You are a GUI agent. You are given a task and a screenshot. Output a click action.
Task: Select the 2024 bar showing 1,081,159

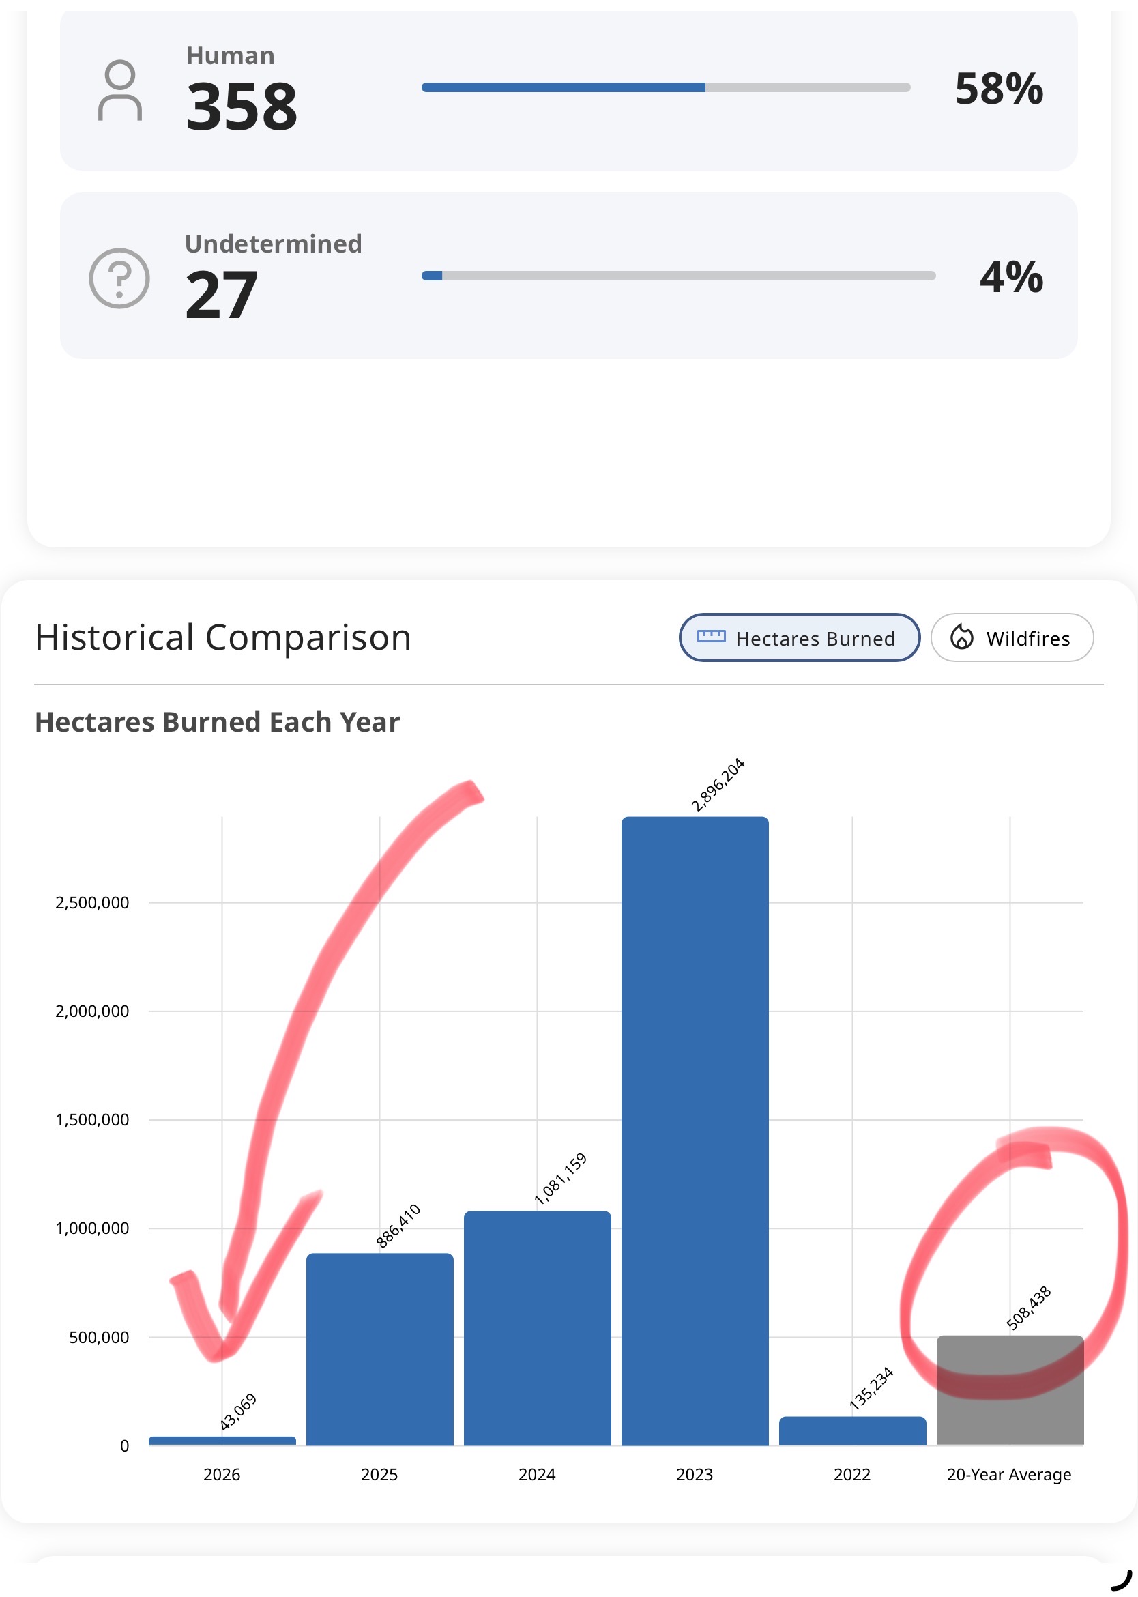click(538, 1328)
